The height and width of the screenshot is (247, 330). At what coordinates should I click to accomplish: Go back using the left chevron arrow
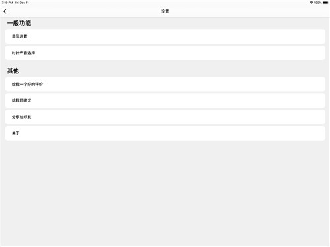(x=5, y=11)
